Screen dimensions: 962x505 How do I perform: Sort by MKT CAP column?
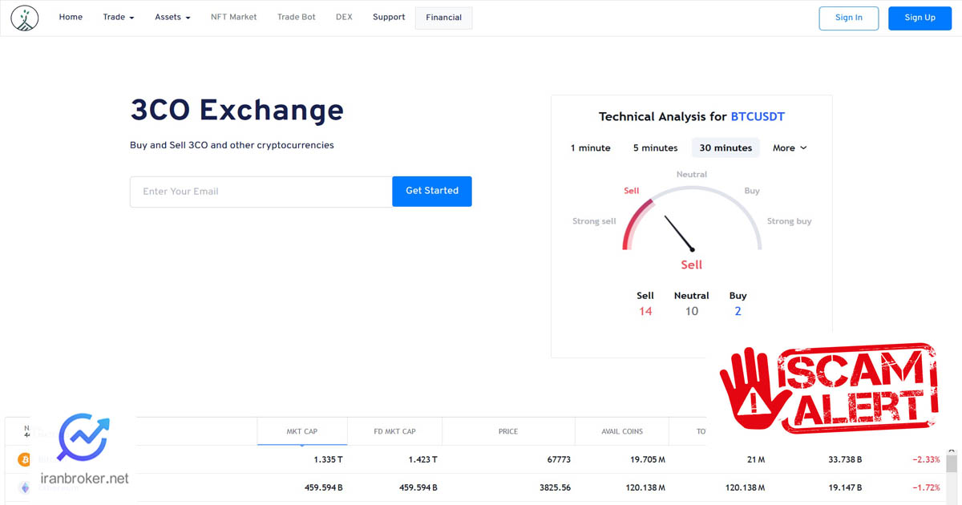point(302,431)
